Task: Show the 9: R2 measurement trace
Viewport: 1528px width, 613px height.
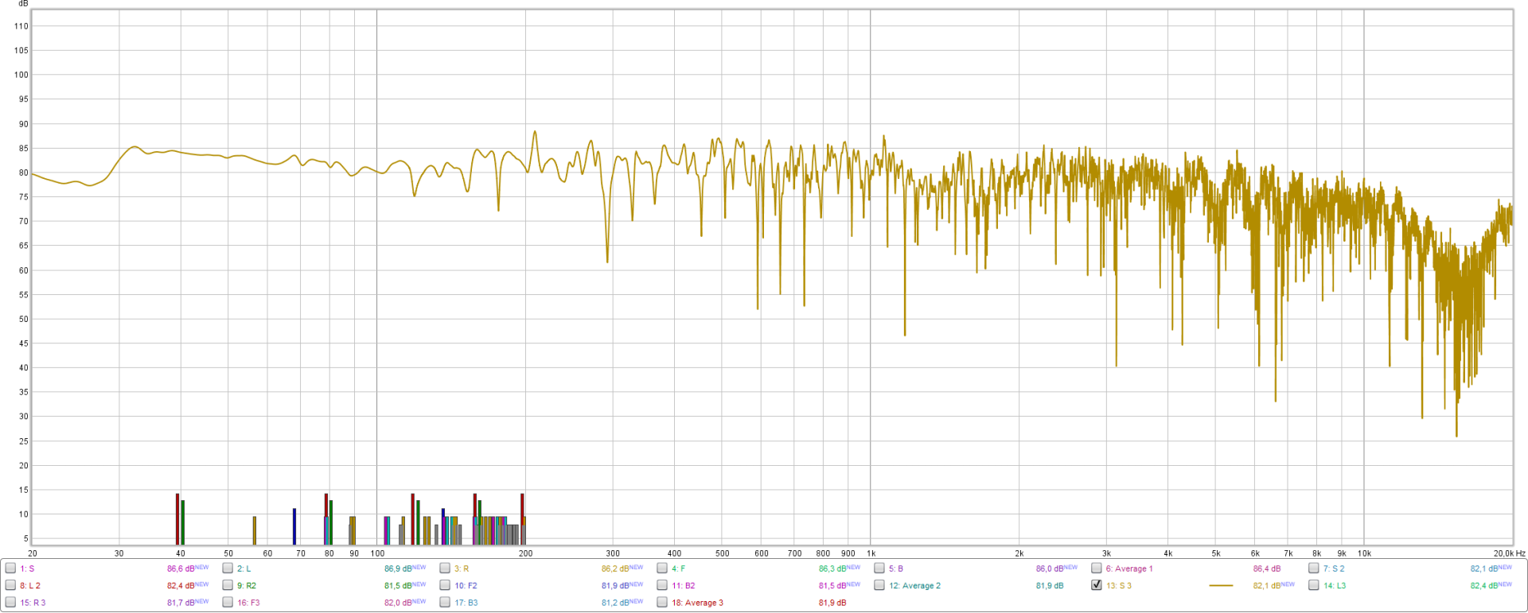Action: point(228,585)
